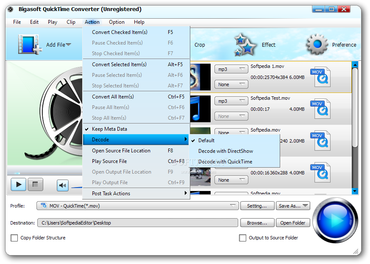Choose Open Source File Location

[x=136, y=151]
